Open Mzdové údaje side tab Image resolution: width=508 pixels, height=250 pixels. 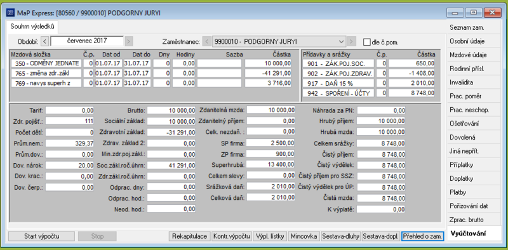click(474, 55)
